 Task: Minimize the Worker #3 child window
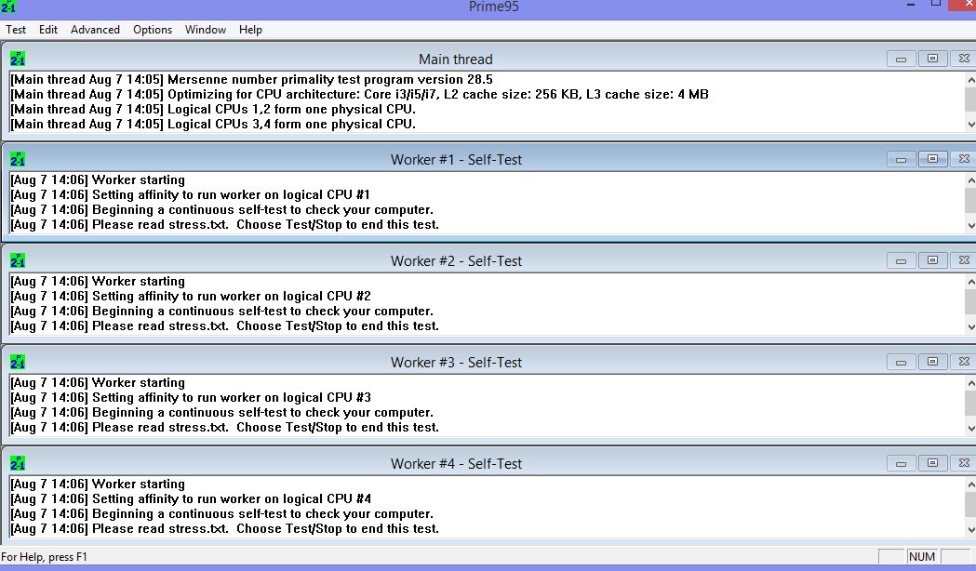(x=901, y=362)
